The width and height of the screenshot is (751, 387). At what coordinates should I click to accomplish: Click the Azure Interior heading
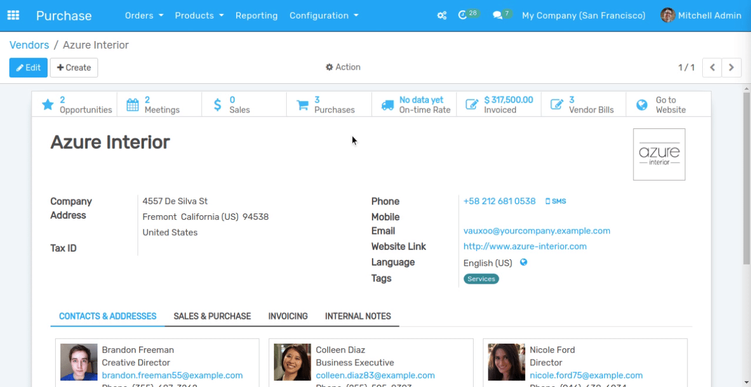click(x=110, y=142)
